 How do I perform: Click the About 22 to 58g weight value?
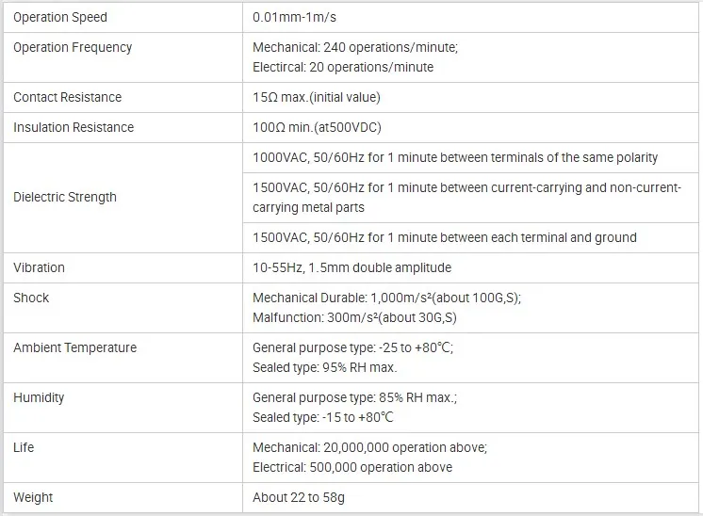point(299,497)
